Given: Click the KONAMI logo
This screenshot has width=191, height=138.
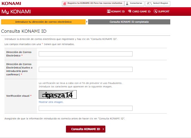Looking at the screenshot, I should point(11,3).
